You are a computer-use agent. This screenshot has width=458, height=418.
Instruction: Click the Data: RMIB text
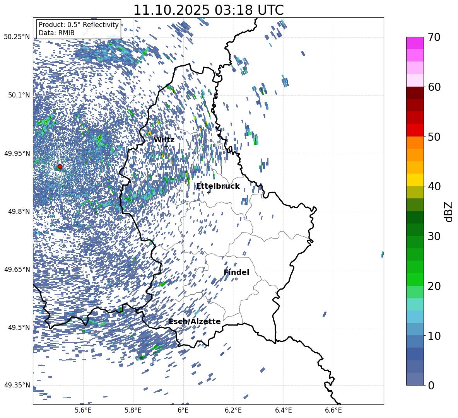[x=56, y=33]
